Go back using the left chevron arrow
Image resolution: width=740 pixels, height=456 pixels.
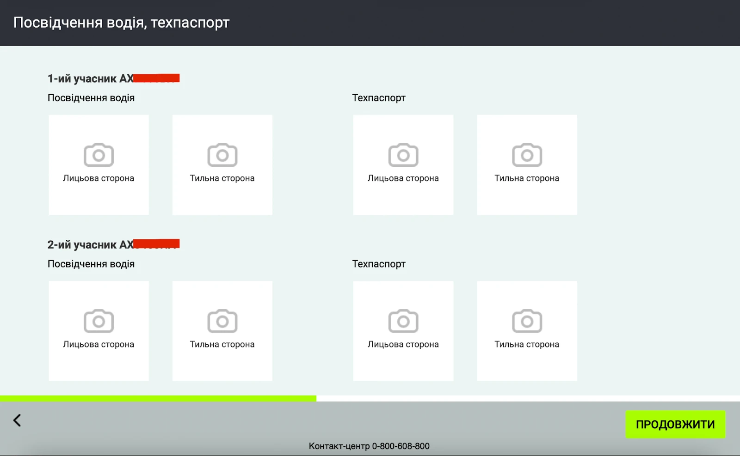[x=17, y=420]
